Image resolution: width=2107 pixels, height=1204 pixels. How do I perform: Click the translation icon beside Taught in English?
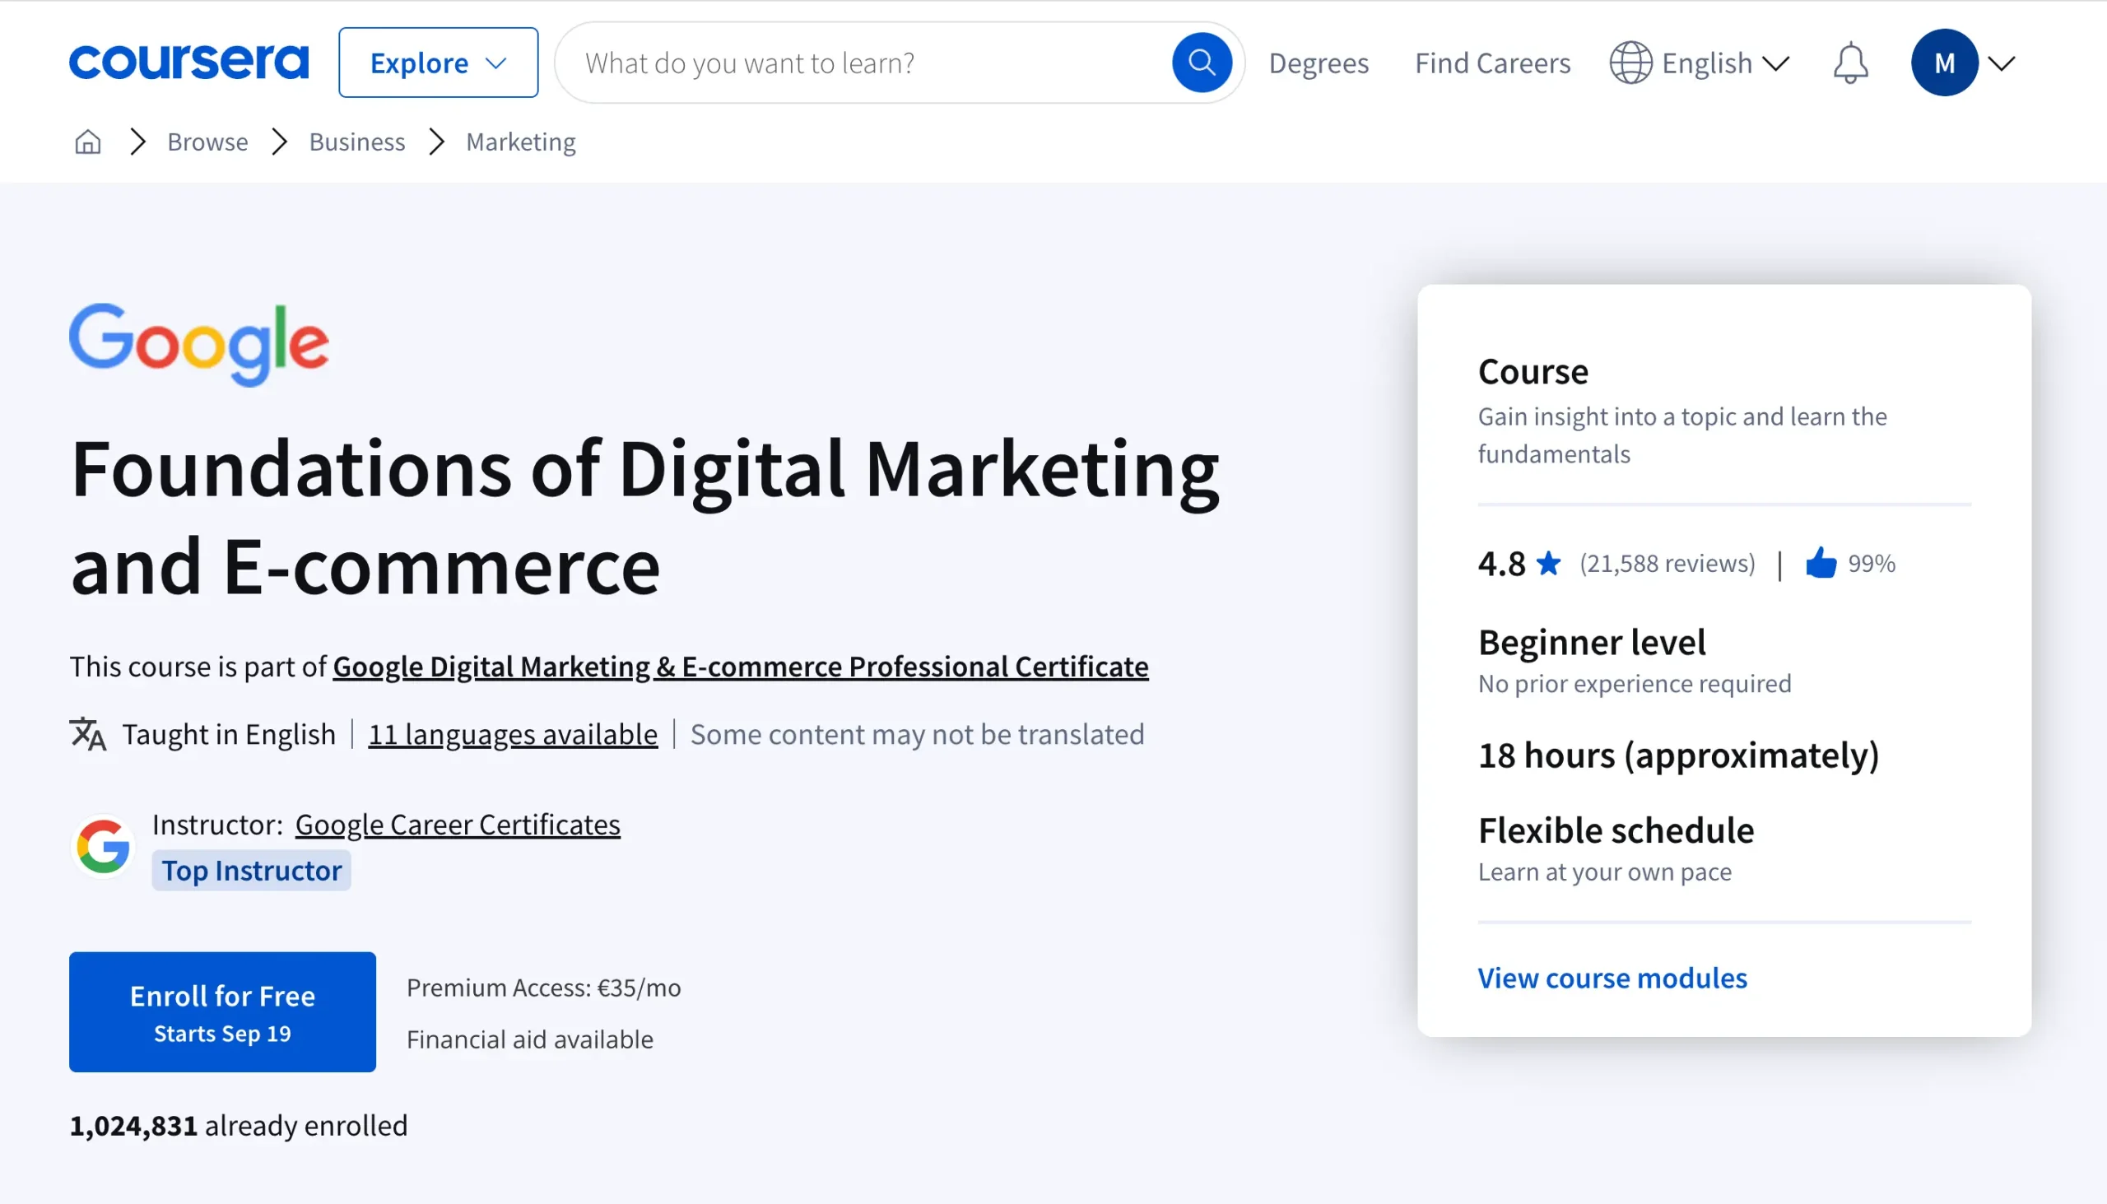pyautogui.click(x=87, y=733)
